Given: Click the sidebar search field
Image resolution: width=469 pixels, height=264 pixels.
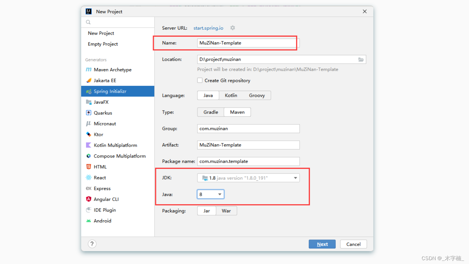Looking at the screenshot, I should (118, 22).
